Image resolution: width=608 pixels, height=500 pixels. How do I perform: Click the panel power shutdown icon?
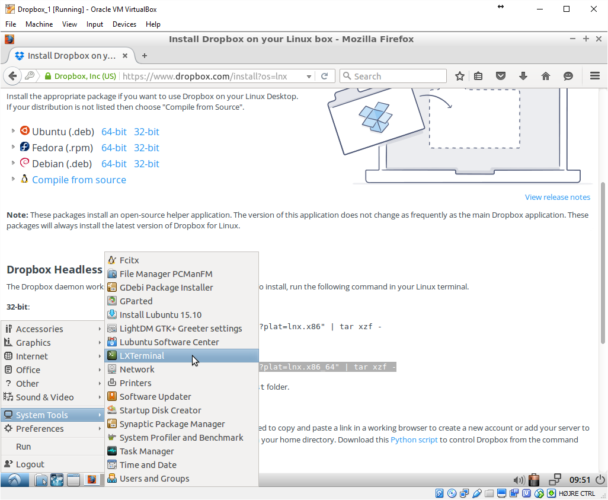pos(600,480)
